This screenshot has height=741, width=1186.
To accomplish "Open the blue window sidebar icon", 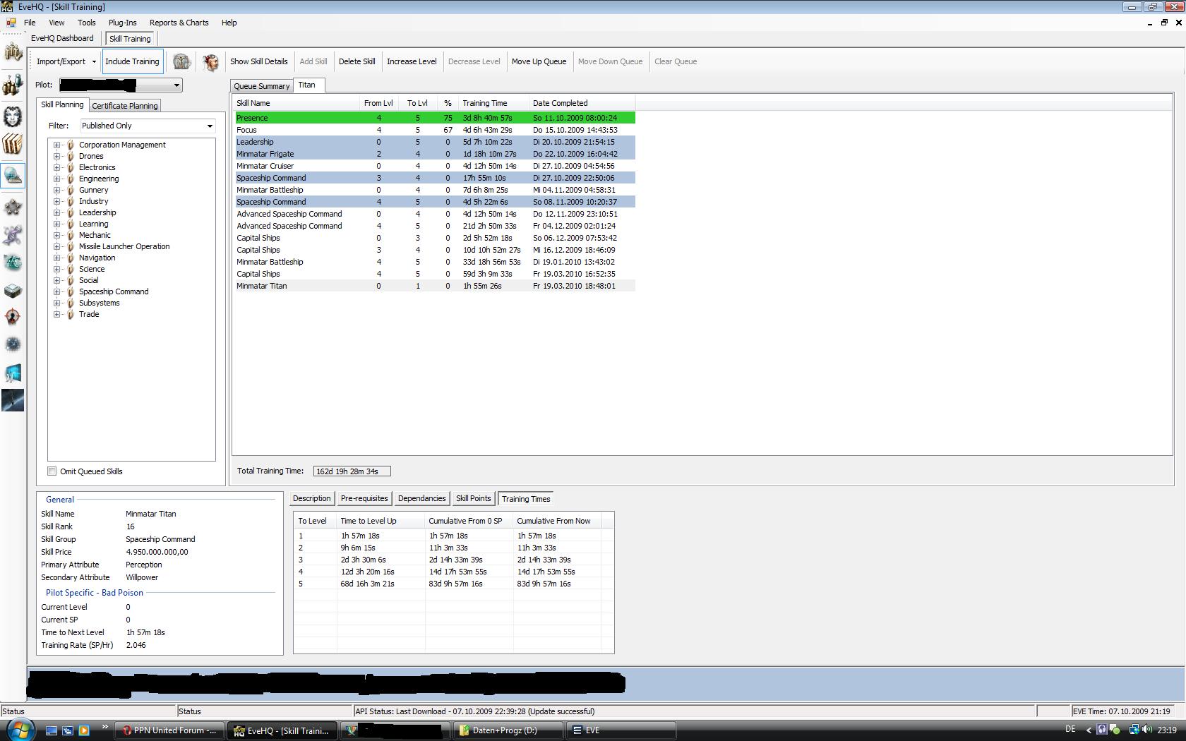I will pos(13,373).
